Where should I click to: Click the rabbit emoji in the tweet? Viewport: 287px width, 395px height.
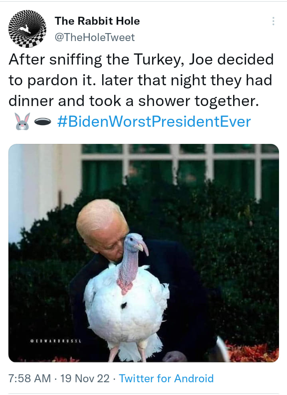click(x=22, y=122)
